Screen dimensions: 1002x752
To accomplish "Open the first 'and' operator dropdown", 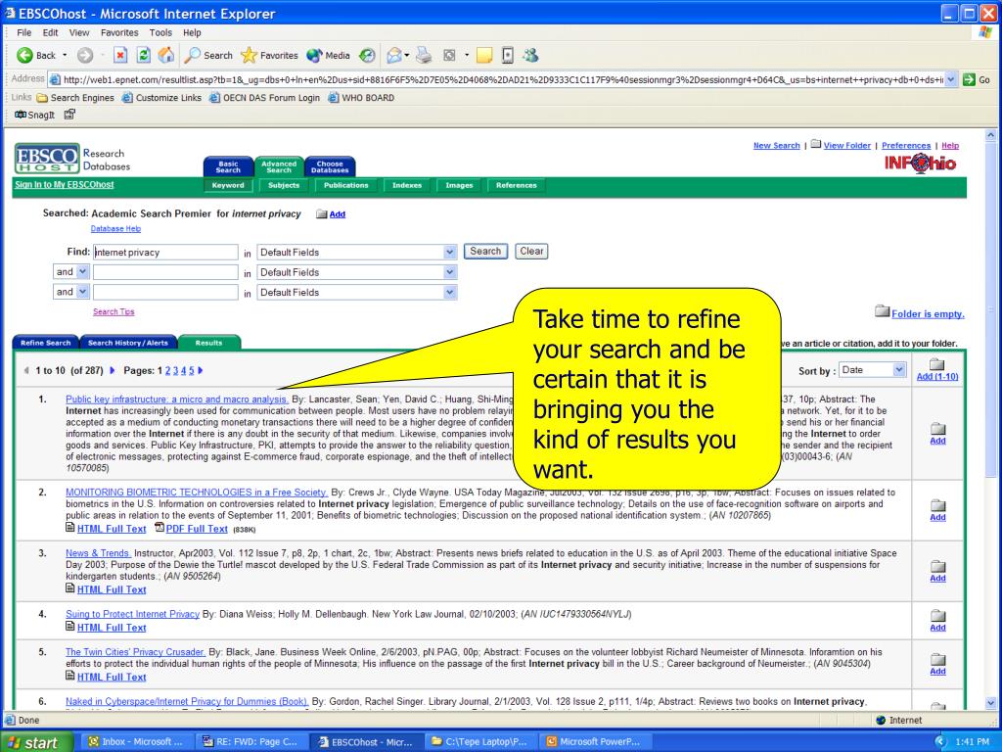I will [82, 272].
